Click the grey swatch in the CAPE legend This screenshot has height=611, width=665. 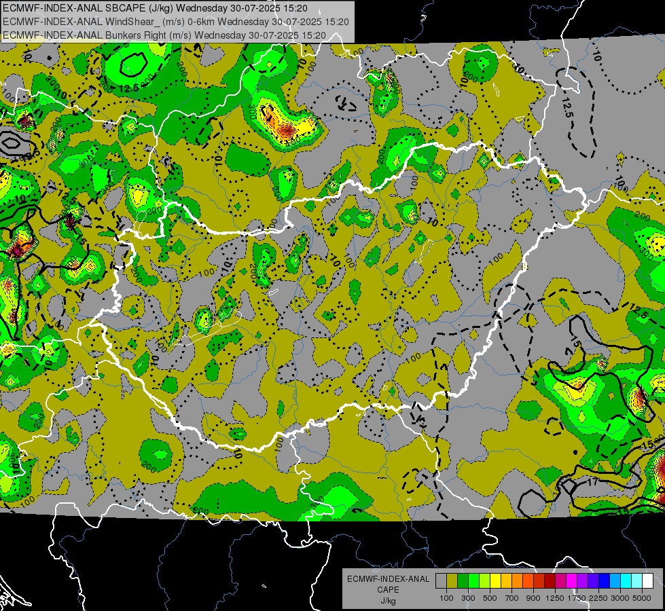coord(441,580)
